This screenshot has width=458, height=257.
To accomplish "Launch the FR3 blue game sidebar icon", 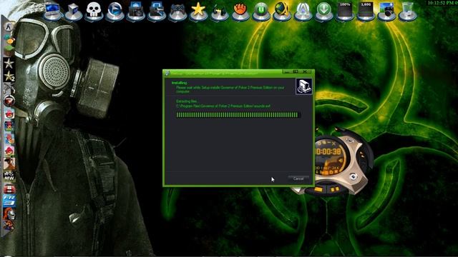I will click(9, 201).
